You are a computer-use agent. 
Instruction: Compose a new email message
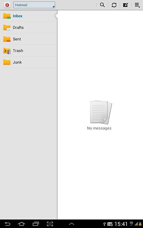coord(125,5)
